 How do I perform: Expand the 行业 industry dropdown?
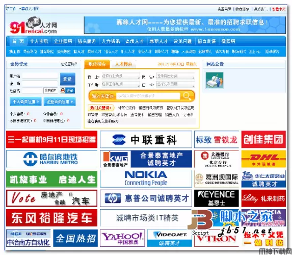[x=121, y=76]
